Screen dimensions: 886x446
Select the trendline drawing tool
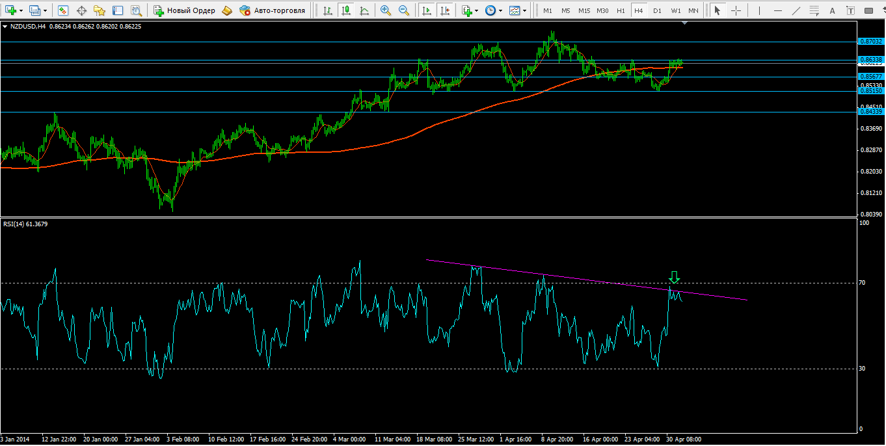click(x=796, y=10)
